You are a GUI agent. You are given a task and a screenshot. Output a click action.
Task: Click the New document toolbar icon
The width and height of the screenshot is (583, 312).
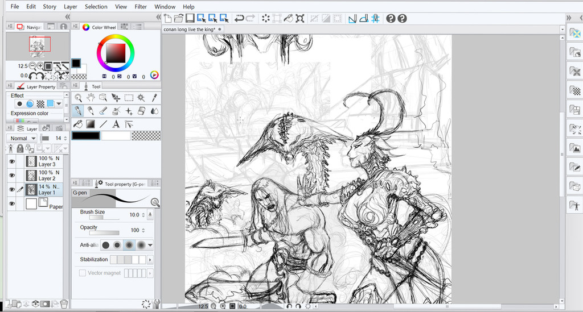168,18
